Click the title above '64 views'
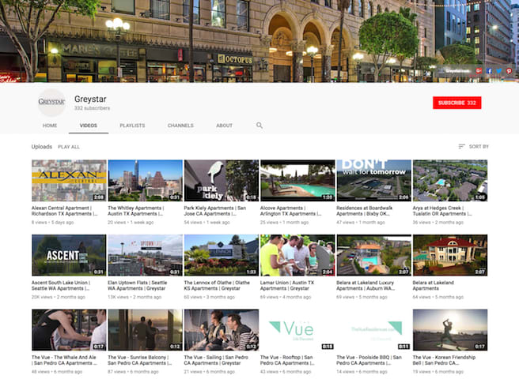Screen dimensions: 519x379 click(x=434, y=286)
